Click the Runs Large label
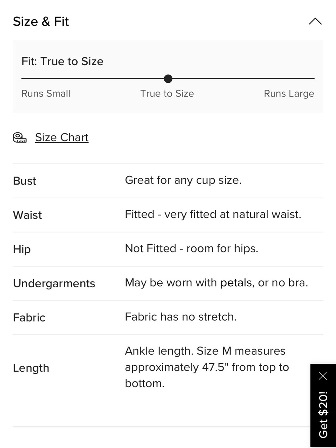This screenshot has height=448, width=336. click(x=289, y=93)
